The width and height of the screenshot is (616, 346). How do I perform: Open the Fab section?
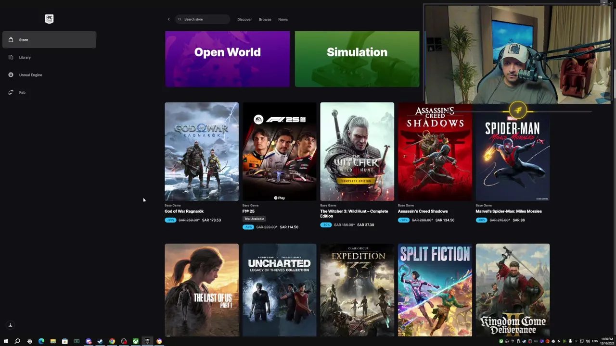pos(49,92)
